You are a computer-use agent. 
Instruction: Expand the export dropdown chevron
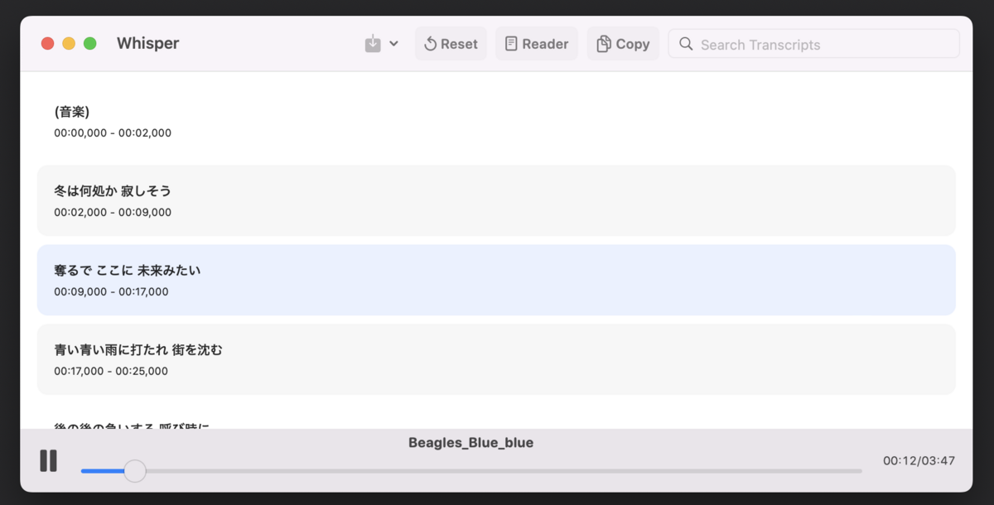(394, 44)
